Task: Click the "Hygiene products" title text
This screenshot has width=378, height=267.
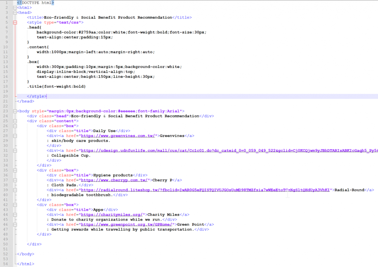Action: (113, 175)
